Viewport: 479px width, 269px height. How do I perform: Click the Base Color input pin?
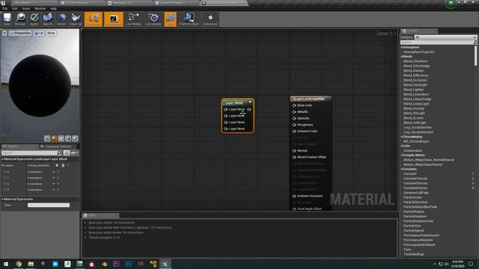tap(294, 105)
